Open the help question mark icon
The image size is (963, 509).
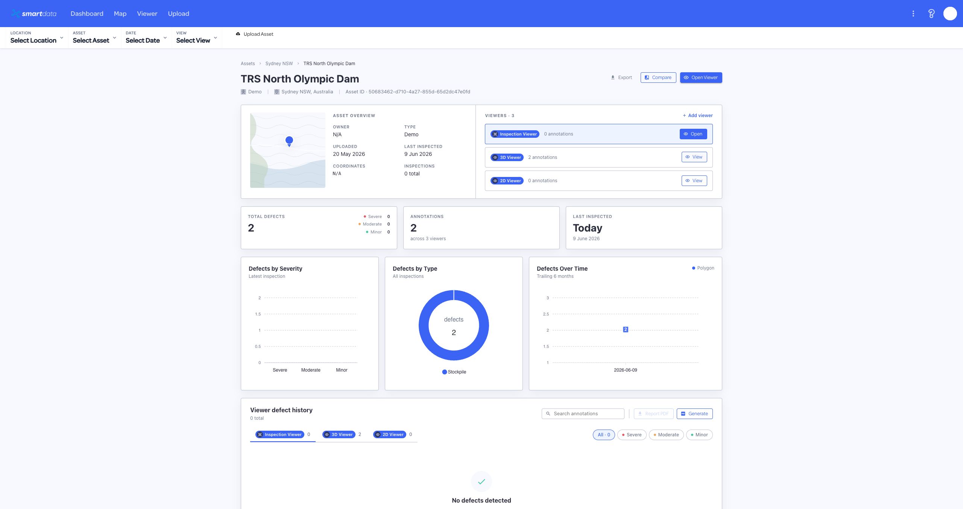point(931,14)
